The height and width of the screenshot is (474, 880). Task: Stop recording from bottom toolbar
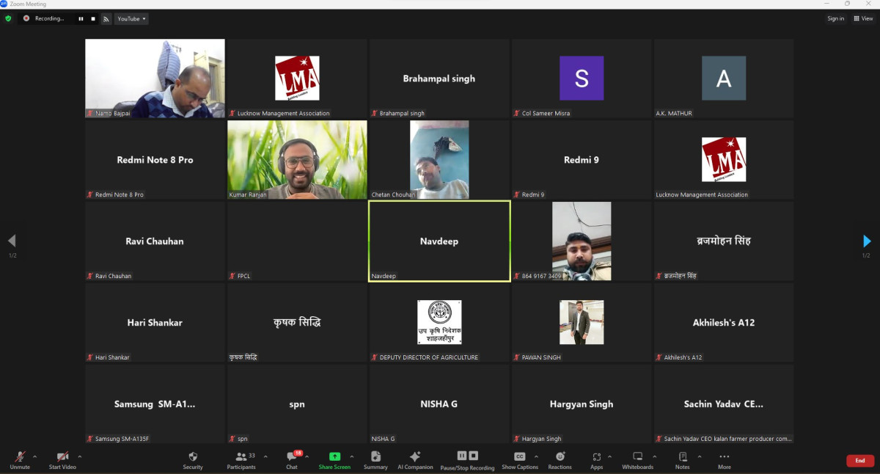[474, 456]
